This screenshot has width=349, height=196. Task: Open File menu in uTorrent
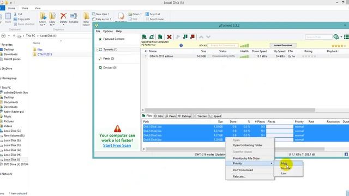[x=98, y=32]
